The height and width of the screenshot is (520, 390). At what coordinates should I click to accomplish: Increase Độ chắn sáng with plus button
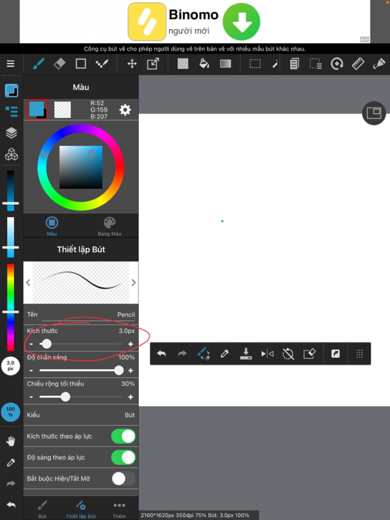pyautogui.click(x=131, y=370)
